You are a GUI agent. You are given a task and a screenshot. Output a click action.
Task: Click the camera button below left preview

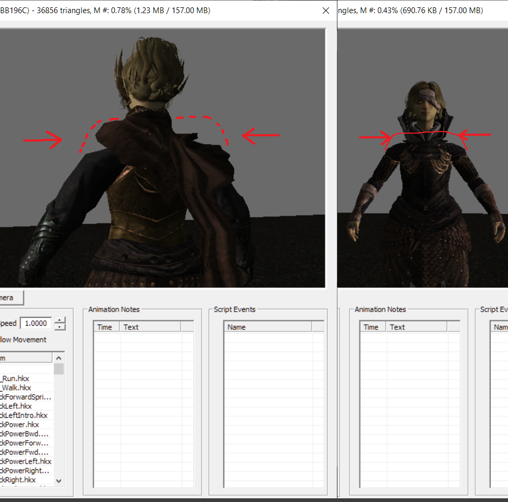pos(12,298)
